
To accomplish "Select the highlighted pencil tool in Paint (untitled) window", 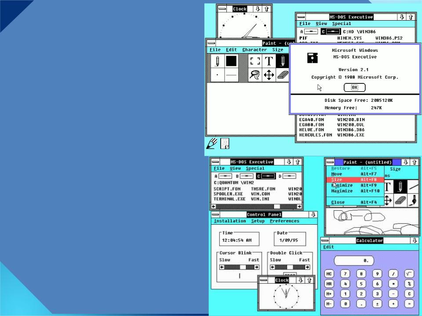I will pos(400,187).
